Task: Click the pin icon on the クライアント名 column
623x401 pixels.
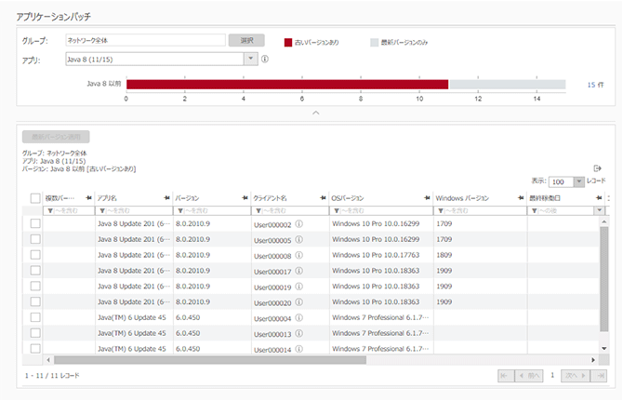Action: click(x=322, y=198)
